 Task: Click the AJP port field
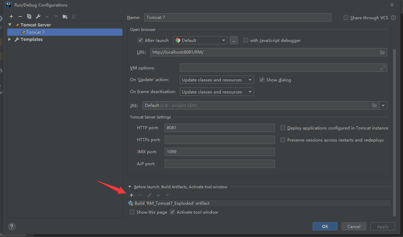[220, 164]
